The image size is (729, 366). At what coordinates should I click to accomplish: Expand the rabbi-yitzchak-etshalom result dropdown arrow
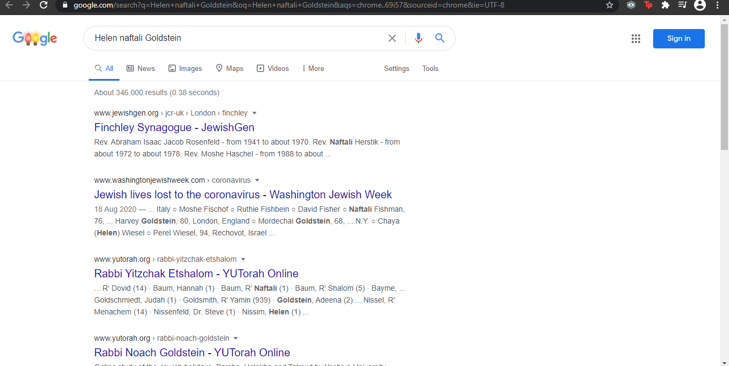tap(243, 260)
